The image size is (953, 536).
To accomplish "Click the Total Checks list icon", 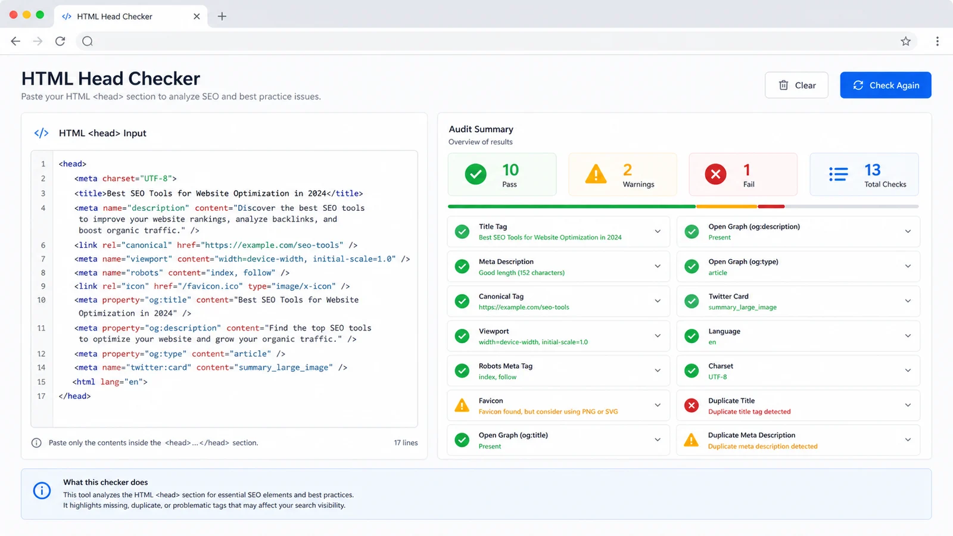I will (x=838, y=174).
